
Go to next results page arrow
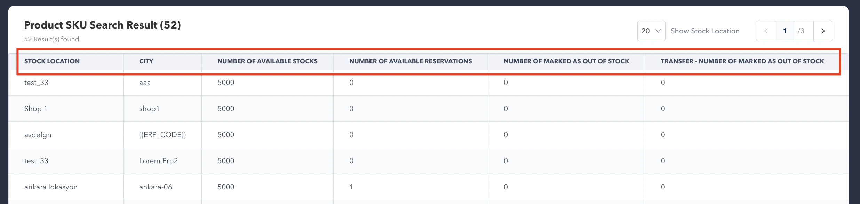[x=823, y=31]
